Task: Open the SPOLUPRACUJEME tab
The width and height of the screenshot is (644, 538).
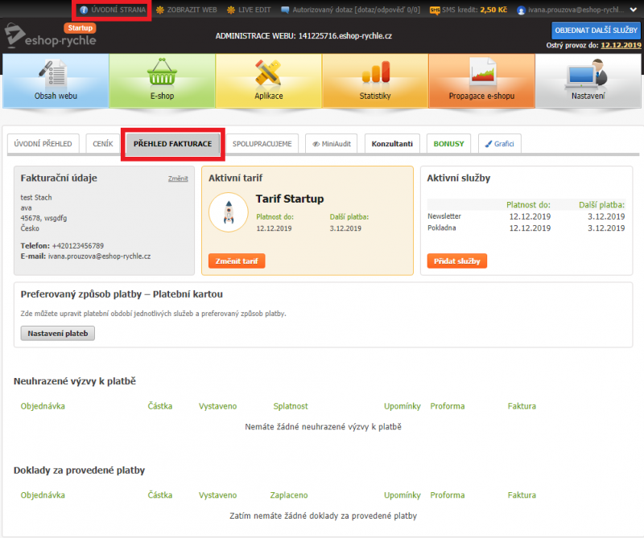Action: 262,144
